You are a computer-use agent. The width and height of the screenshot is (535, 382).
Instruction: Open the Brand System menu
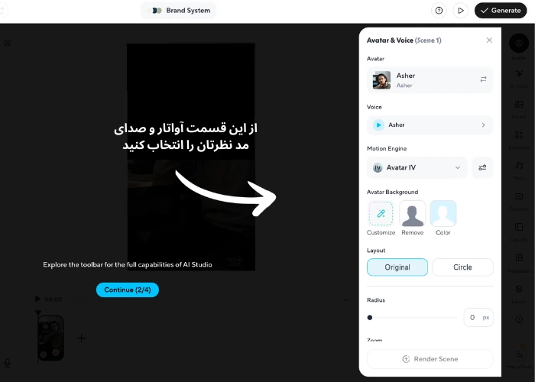click(178, 11)
